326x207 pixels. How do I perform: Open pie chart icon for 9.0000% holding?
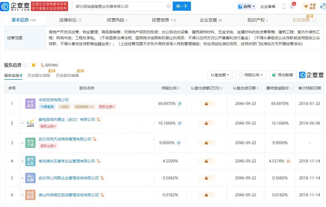tap(179, 143)
